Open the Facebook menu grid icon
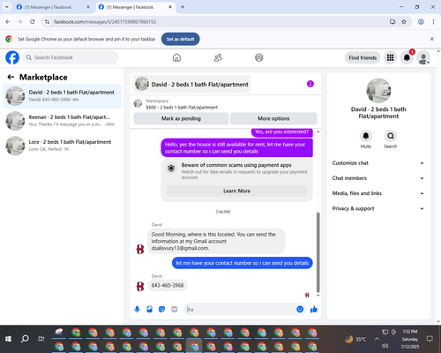This screenshot has height=353, width=441. coord(390,57)
